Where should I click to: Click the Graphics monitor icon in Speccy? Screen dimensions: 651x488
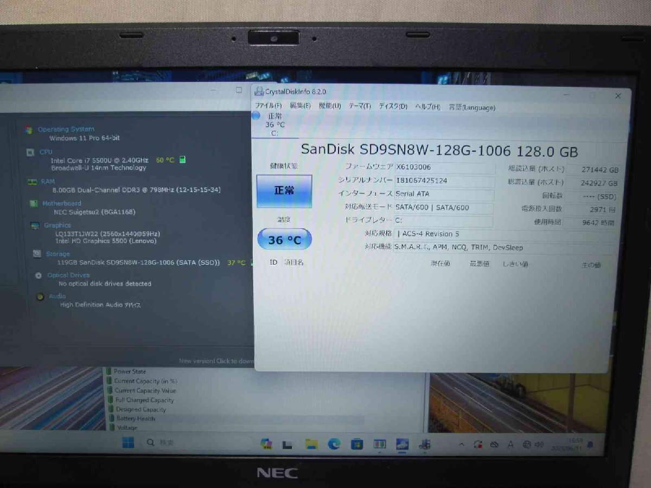pos(35,226)
